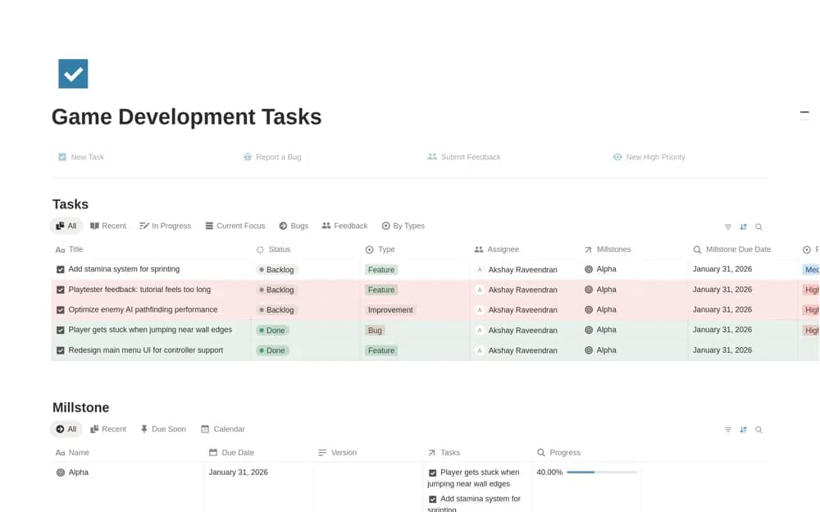The height and width of the screenshot is (512, 820).
Task: Click Alpha milestone in Optimize enemy AI row
Action: tap(600, 310)
